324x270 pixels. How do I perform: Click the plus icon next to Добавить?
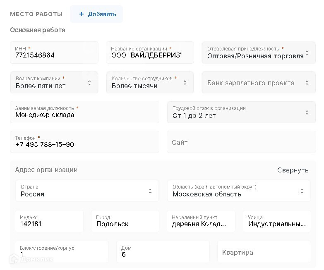point(81,14)
